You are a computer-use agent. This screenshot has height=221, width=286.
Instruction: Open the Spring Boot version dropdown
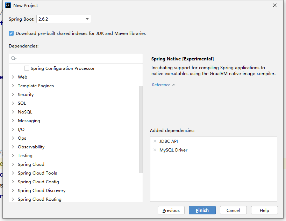pyautogui.click(x=87, y=19)
